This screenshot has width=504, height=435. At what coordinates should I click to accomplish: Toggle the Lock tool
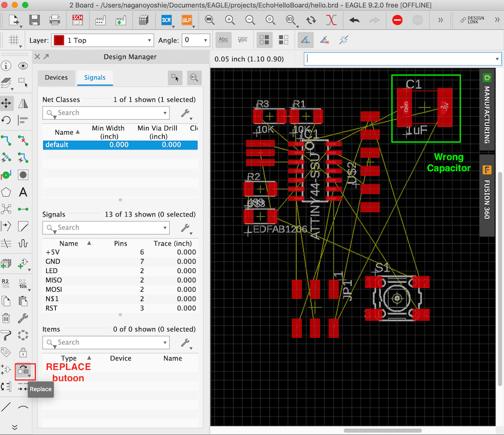pos(23,352)
